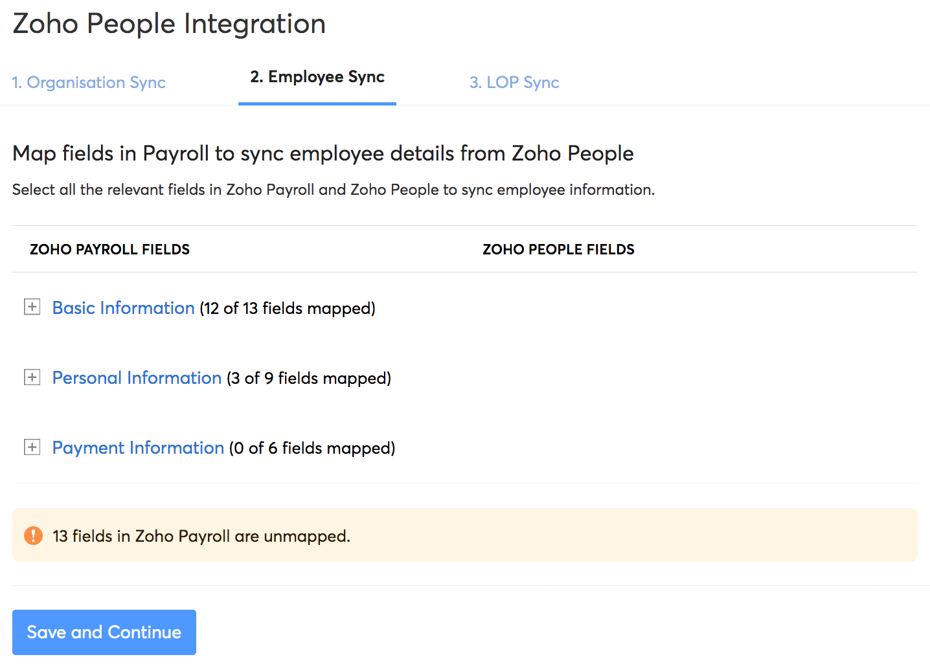Click the ZOHO PAYROLL FIELDS column header

(109, 249)
